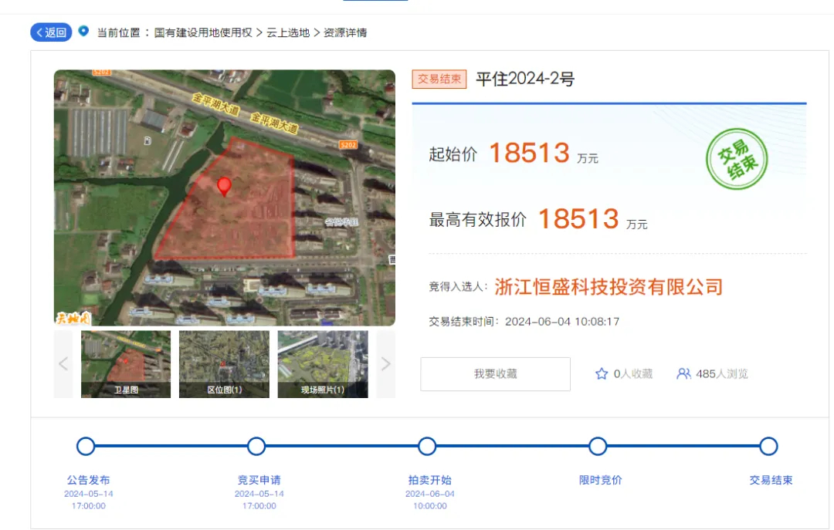Click the 起始价 label
This screenshot has width=834, height=530.
[x=453, y=154]
